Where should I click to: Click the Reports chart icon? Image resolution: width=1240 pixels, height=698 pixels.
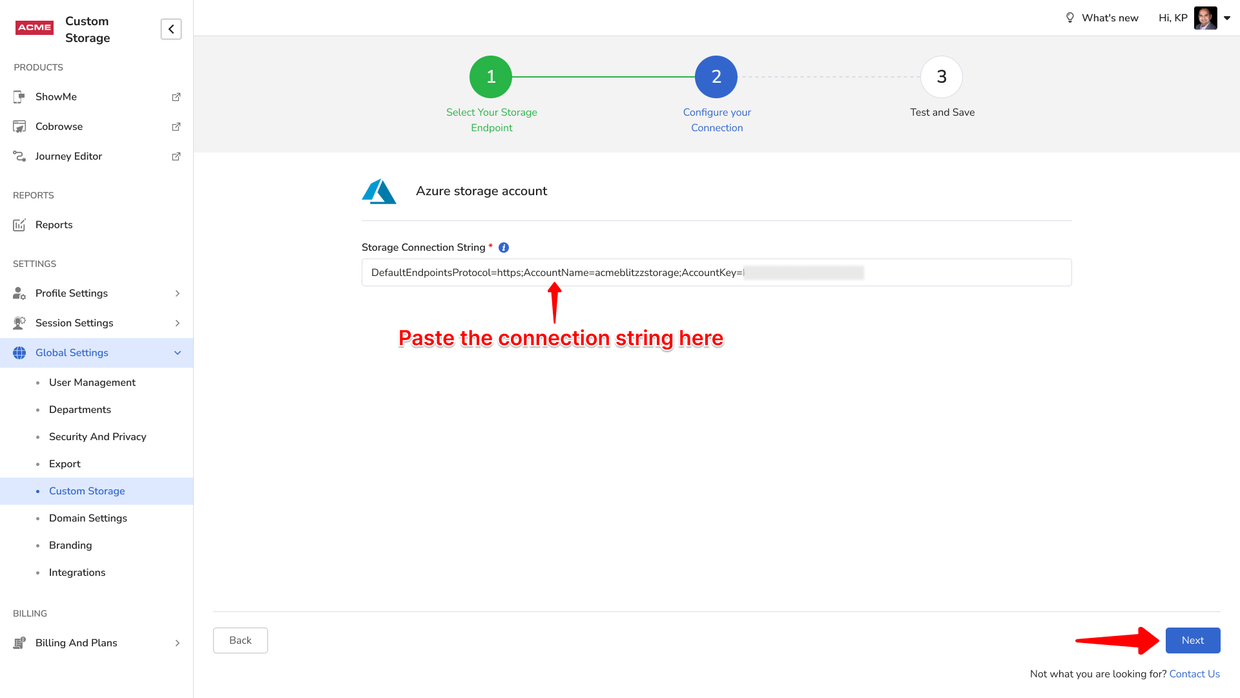19,225
